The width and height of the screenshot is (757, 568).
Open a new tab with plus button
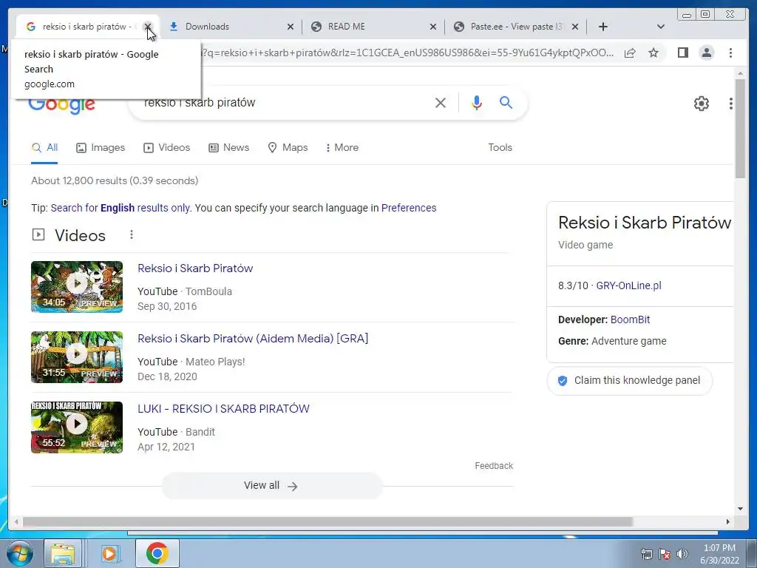603,27
